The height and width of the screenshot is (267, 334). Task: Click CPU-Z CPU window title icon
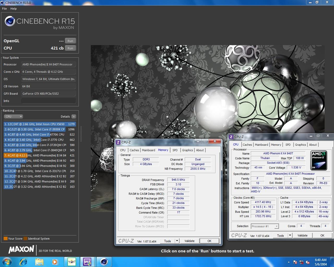pyautogui.click(x=231, y=137)
